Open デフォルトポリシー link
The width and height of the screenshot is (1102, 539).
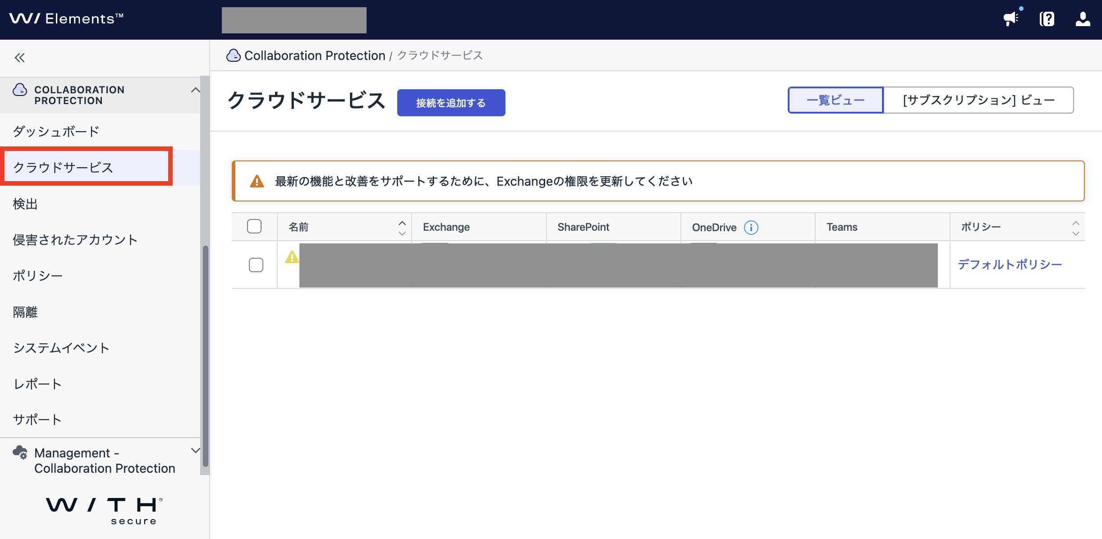point(1010,265)
